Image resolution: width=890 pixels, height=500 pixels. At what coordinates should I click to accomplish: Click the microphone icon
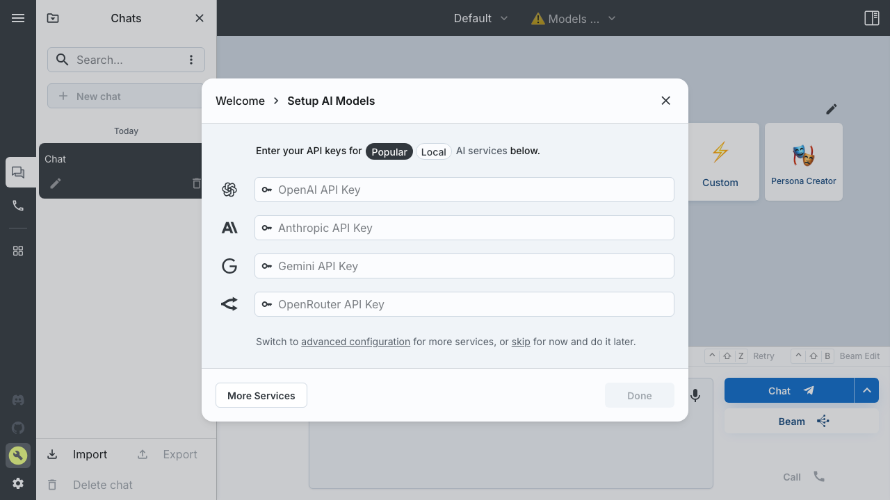coord(695,395)
